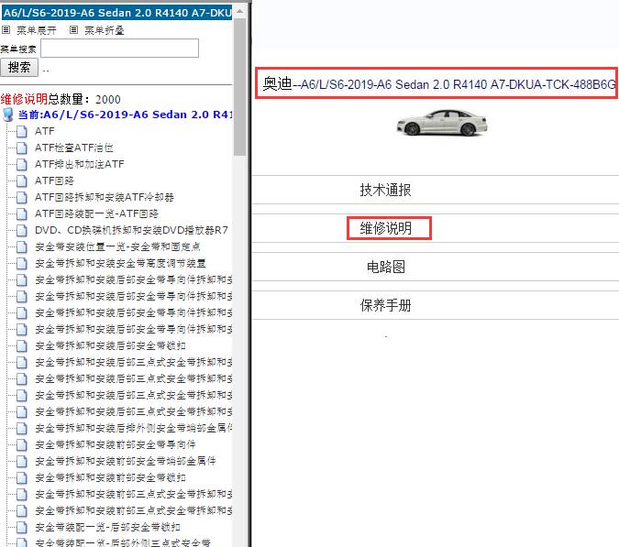The height and width of the screenshot is (547, 619).
Task: Click the red 维修说明 label above the tree
Action: point(24,99)
